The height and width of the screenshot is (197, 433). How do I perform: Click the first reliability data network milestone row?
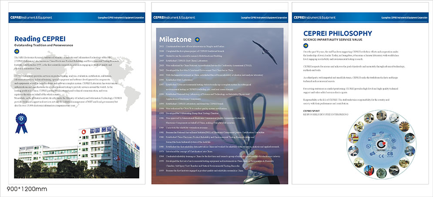(x=219, y=147)
